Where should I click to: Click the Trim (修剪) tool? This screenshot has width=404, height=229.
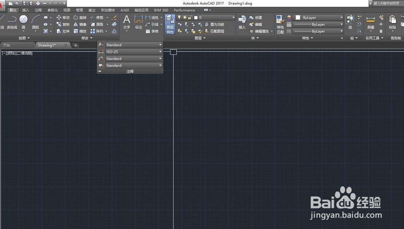(97, 17)
